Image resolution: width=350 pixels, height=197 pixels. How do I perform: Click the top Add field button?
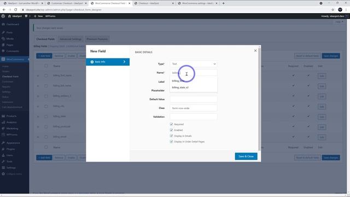44,56
